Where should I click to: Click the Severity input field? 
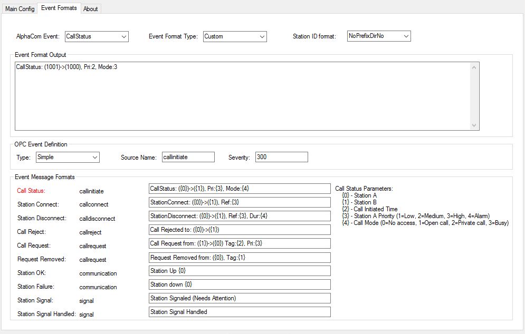tap(281, 157)
